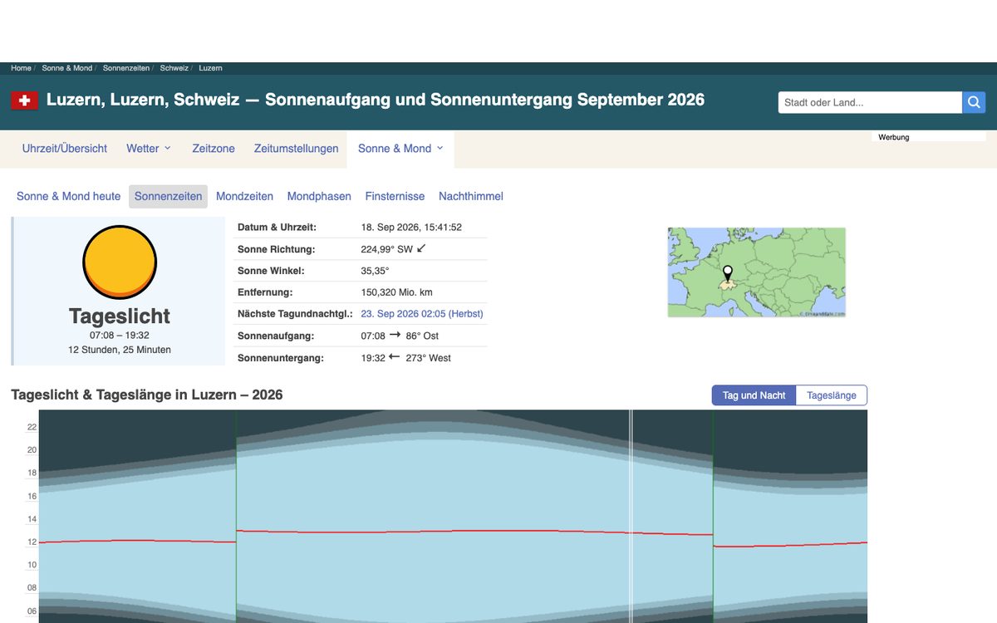
Task: Click the date time 18. Sep 2026, 15:41:52
Action: coord(411,227)
